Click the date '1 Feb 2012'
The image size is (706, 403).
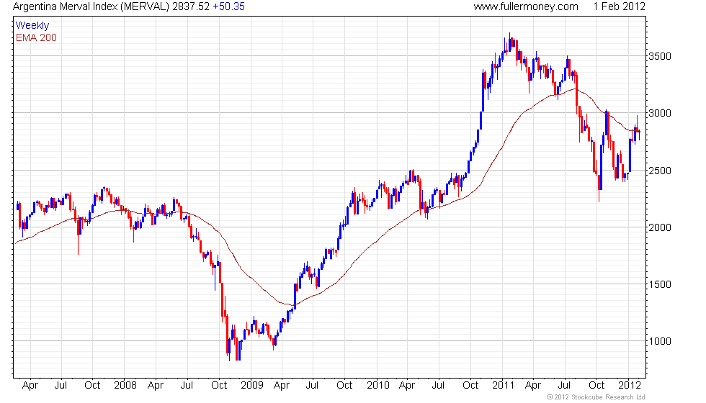pos(619,6)
